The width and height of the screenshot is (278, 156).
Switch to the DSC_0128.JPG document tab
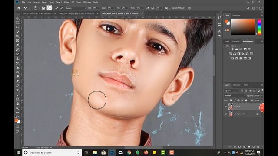coord(38,13)
